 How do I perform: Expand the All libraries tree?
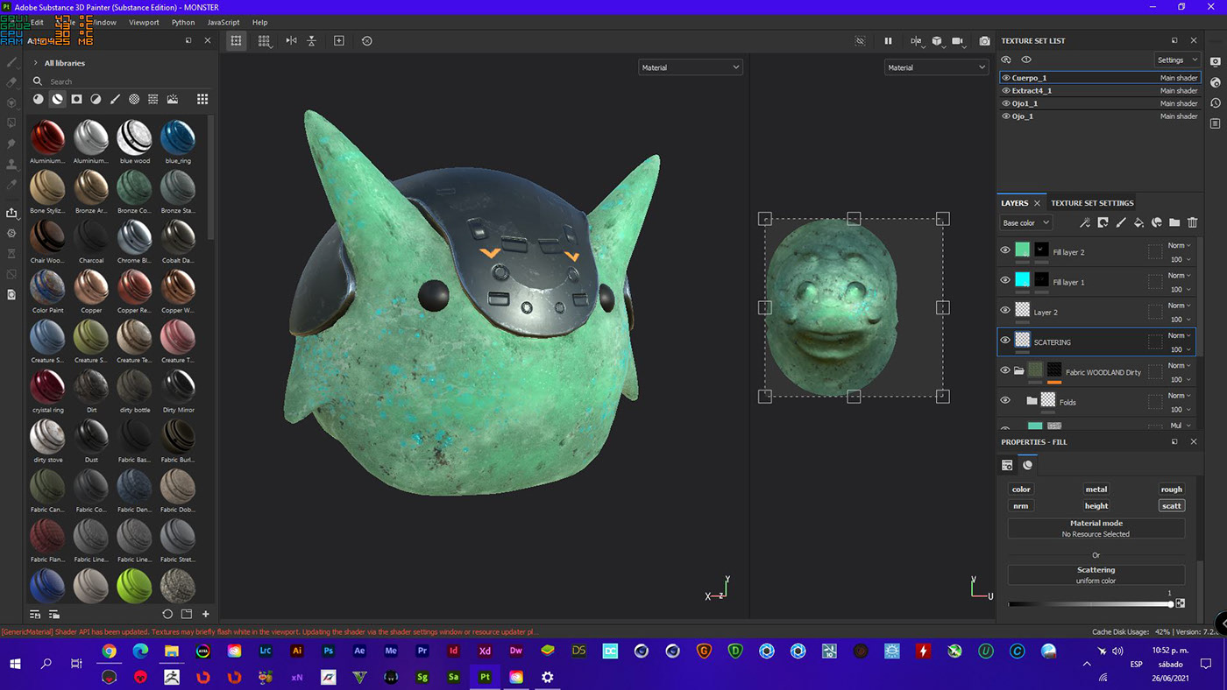pos(36,63)
